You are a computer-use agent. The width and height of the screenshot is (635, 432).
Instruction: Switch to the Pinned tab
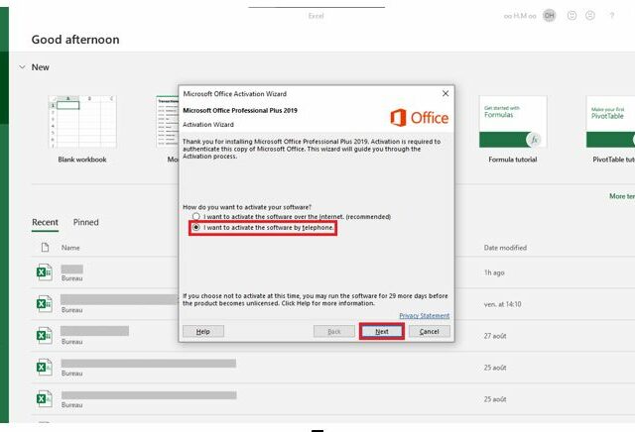(x=86, y=222)
